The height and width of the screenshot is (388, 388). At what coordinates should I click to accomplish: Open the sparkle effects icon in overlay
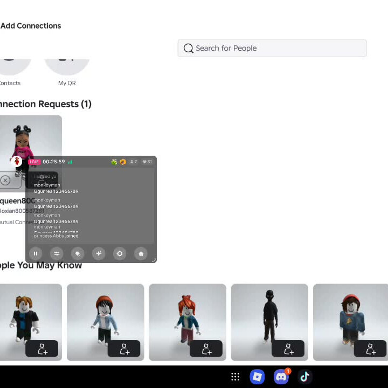[99, 254]
